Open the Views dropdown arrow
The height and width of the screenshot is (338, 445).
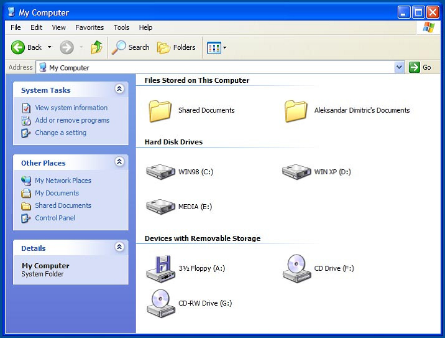(225, 47)
